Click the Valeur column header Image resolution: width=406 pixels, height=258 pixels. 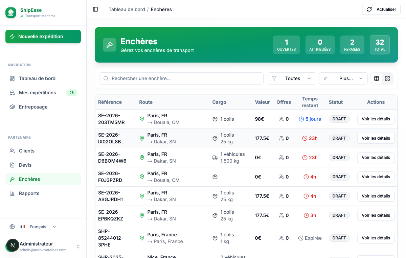263,102
